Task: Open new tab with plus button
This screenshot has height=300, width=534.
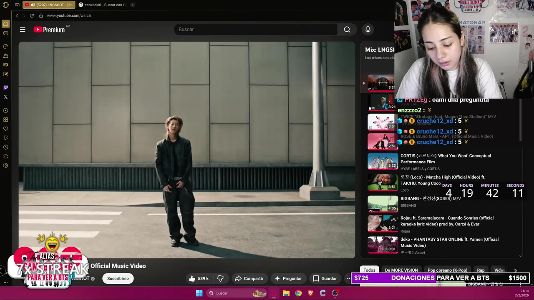Action: (x=133, y=5)
